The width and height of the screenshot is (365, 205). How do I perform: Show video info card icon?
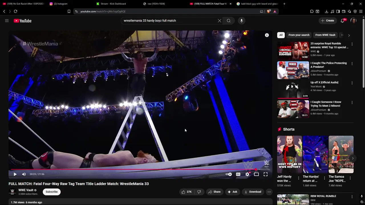click(x=267, y=35)
